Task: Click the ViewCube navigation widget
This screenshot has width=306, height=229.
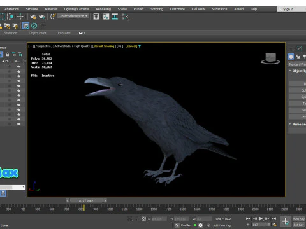Action: [x=270, y=59]
